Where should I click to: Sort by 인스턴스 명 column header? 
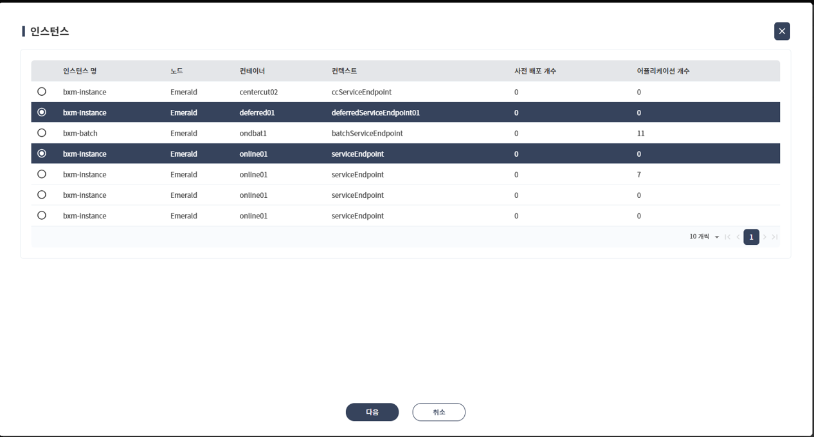[x=80, y=71]
